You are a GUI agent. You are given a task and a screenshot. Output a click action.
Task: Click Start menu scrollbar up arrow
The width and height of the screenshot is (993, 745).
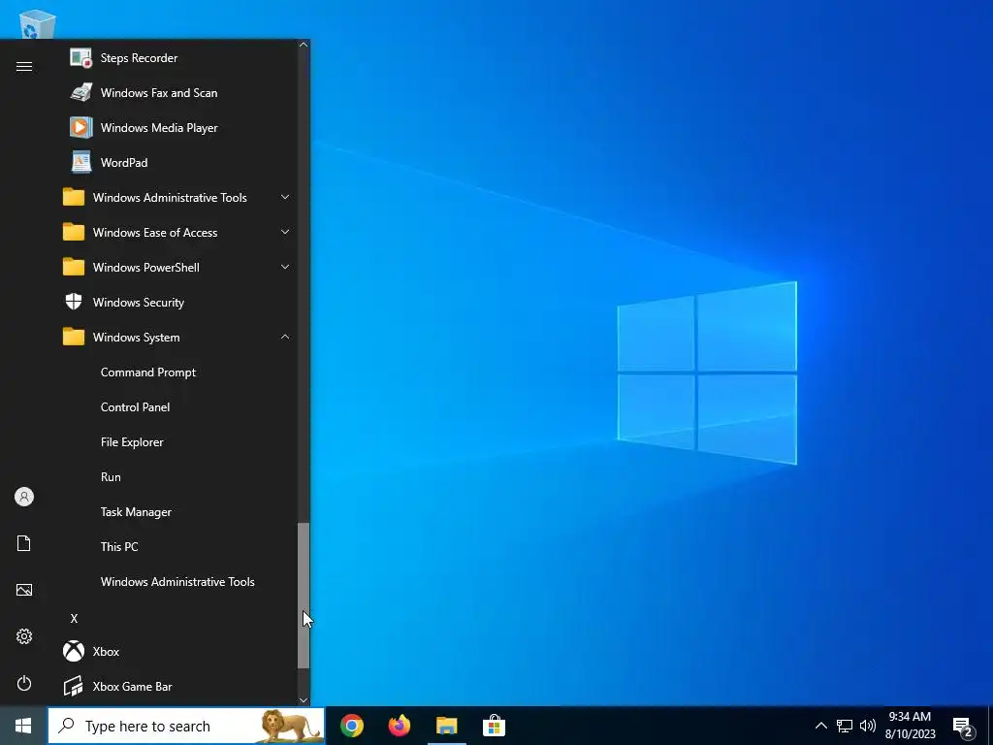304,45
